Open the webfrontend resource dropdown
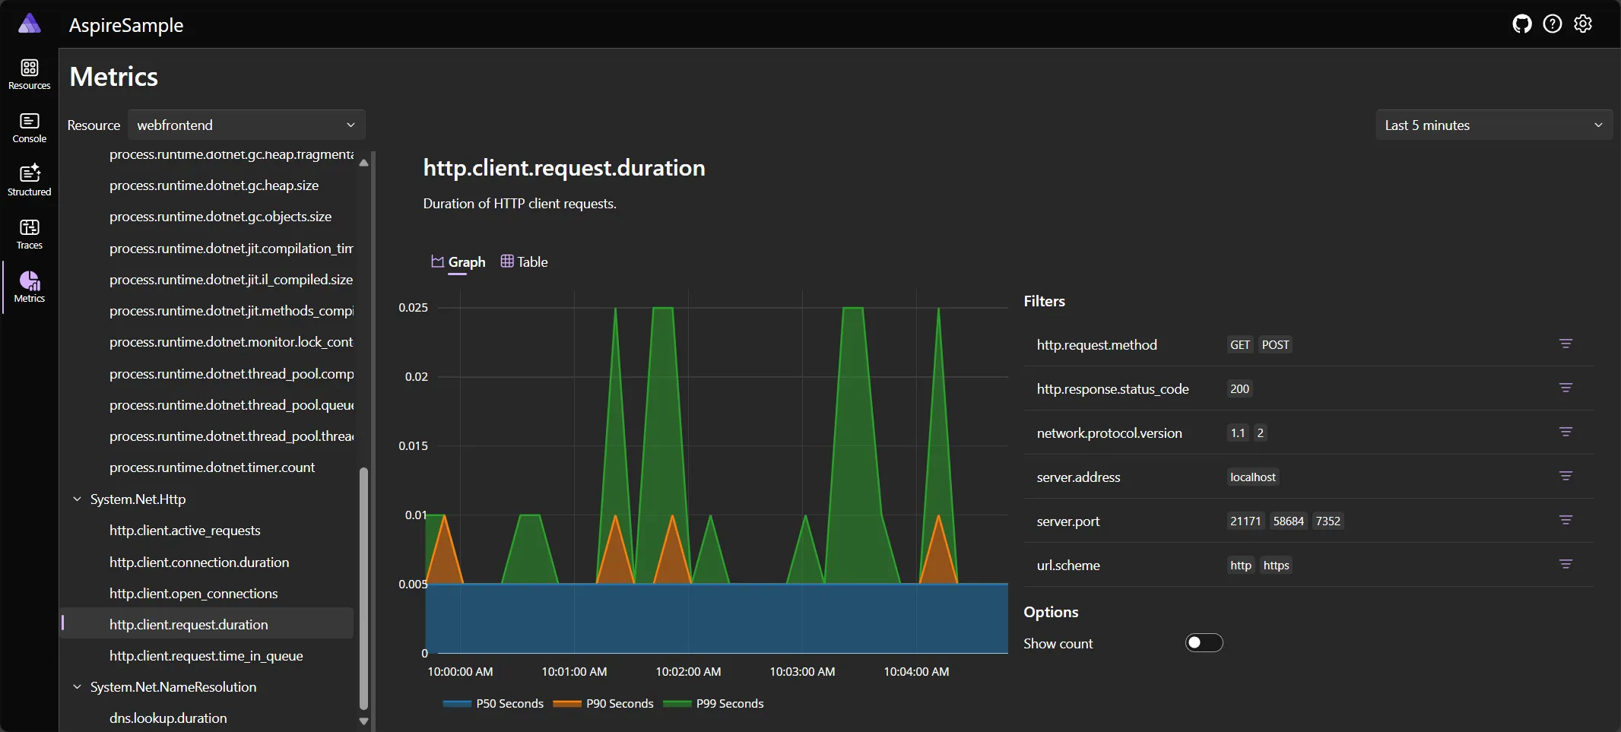This screenshot has width=1621, height=732. [x=246, y=125]
